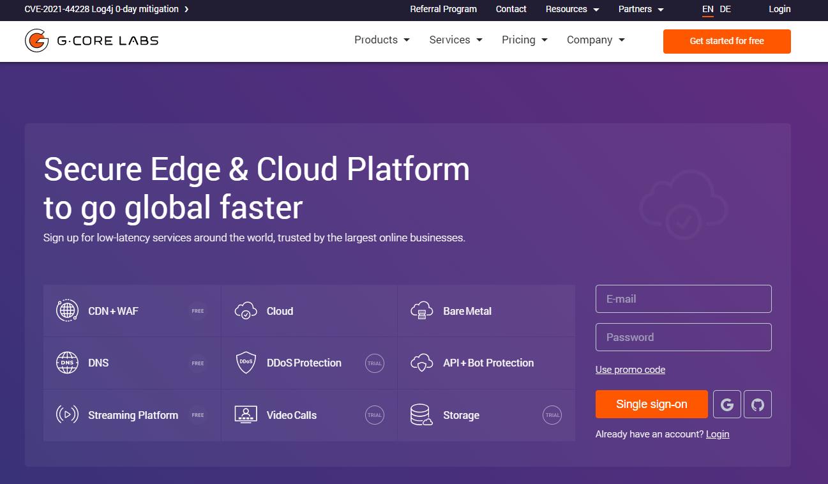Image resolution: width=828 pixels, height=484 pixels.
Task: Click G-CORE LABS wordmark text
Action: click(108, 41)
